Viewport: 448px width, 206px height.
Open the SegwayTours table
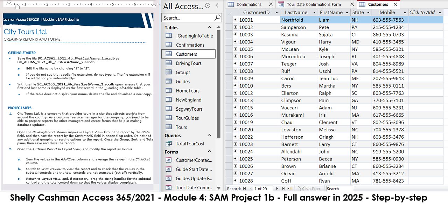click(x=188, y=109)
